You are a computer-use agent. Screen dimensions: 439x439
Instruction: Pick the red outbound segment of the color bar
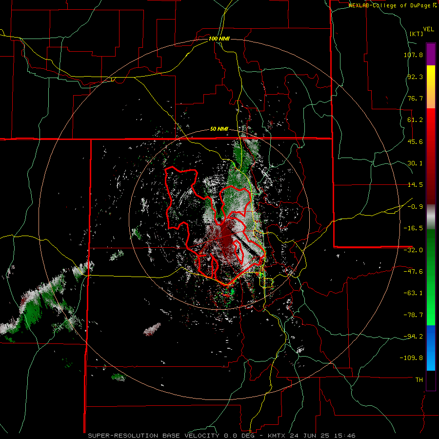tap(431, 156)
